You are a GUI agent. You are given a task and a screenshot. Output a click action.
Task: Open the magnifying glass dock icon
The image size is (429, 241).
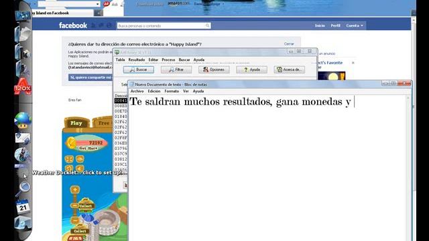(x=23, y=189)
